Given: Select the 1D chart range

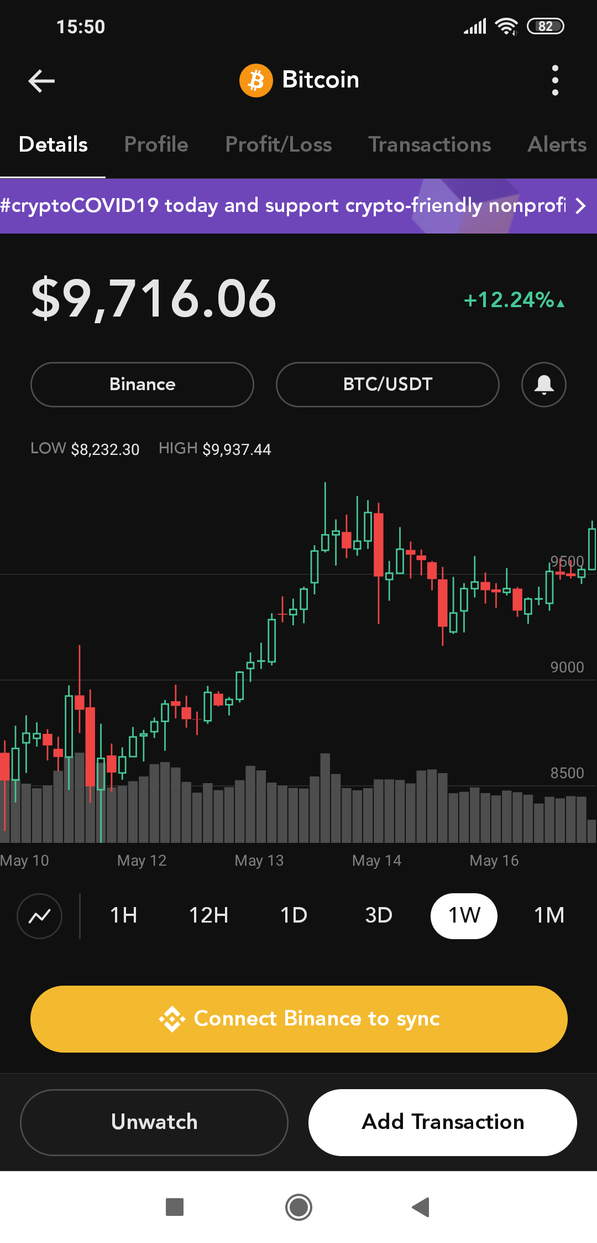Looking at the screenshot, I should pos(294,916).
